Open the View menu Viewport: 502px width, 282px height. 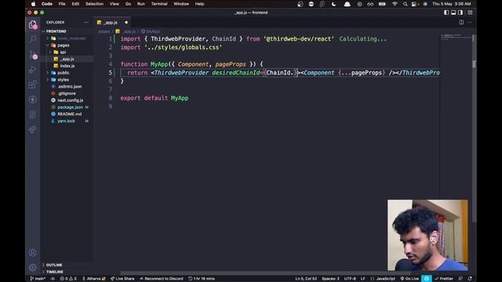point(115,4)
